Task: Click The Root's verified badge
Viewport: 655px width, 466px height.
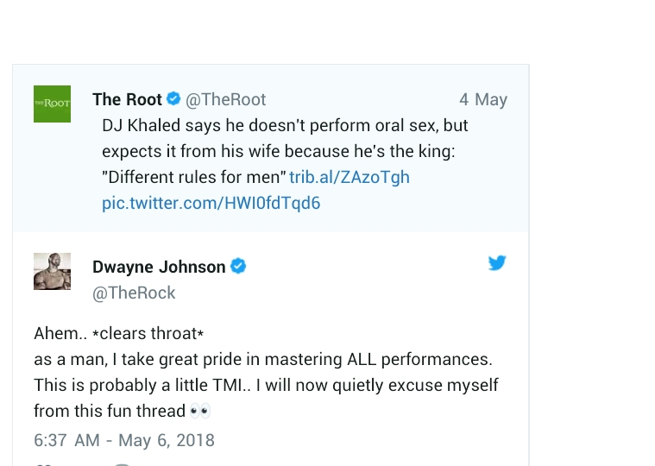Action: click(x=173, y=99)
